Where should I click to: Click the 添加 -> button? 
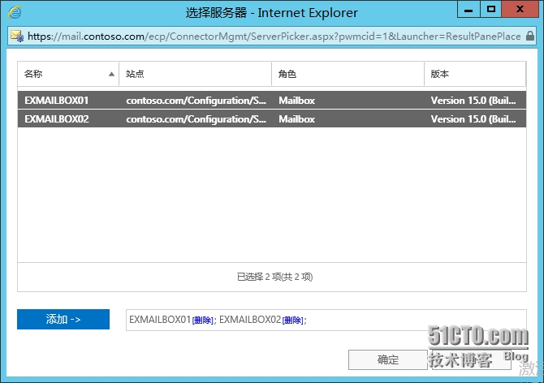[63, 320]
